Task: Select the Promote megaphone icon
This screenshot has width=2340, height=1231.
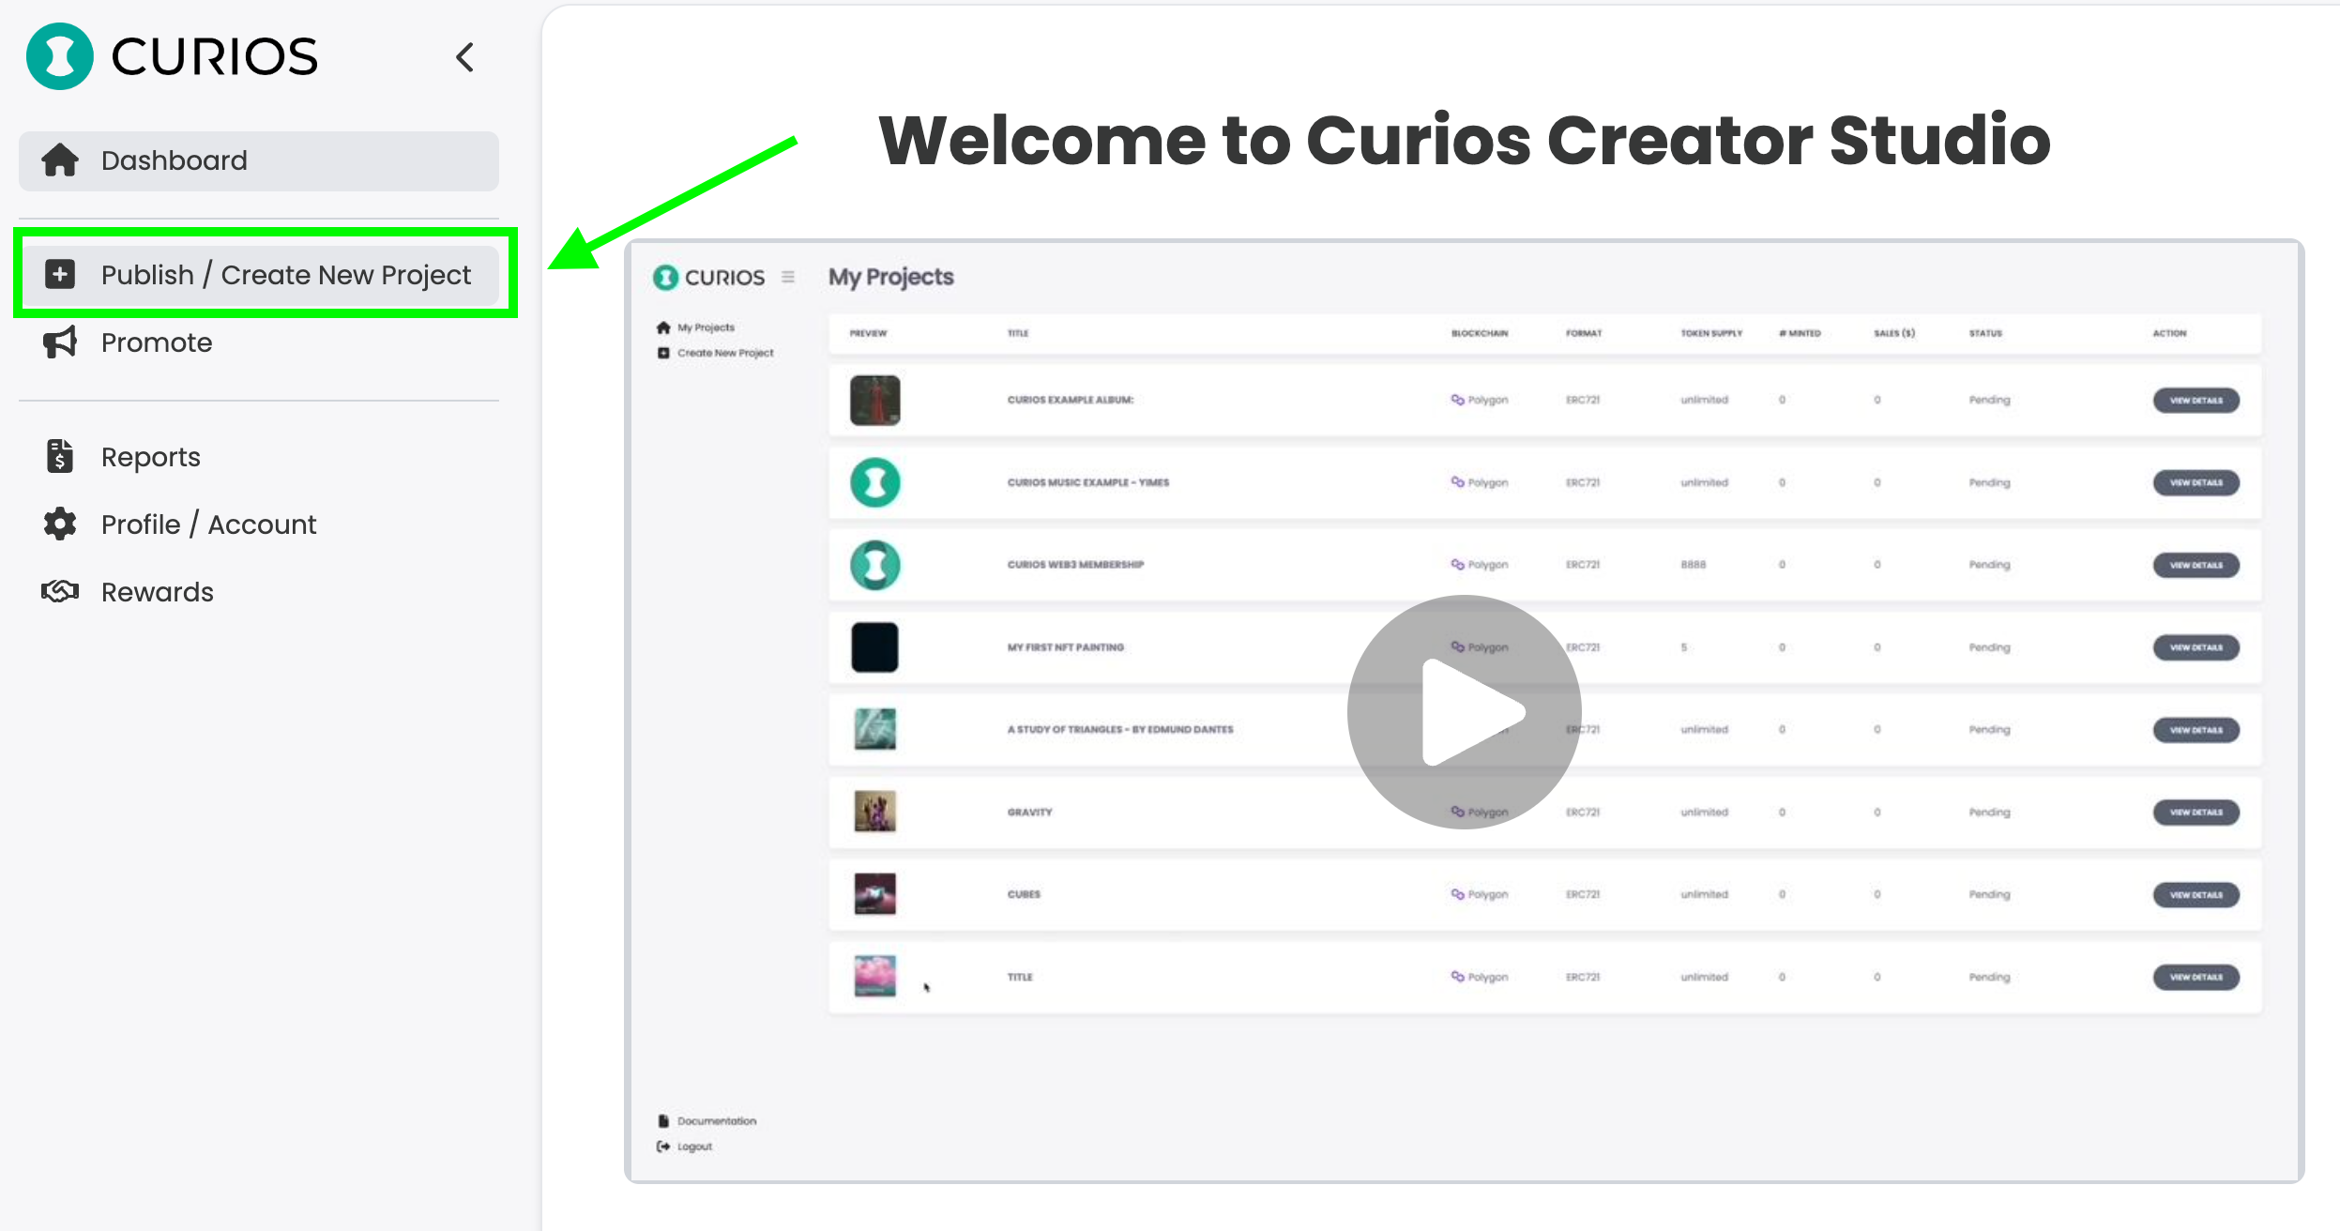Action: pos(59,342)
